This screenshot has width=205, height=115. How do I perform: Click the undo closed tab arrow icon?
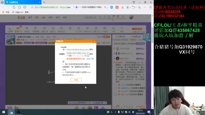click(x=133, y=7)
